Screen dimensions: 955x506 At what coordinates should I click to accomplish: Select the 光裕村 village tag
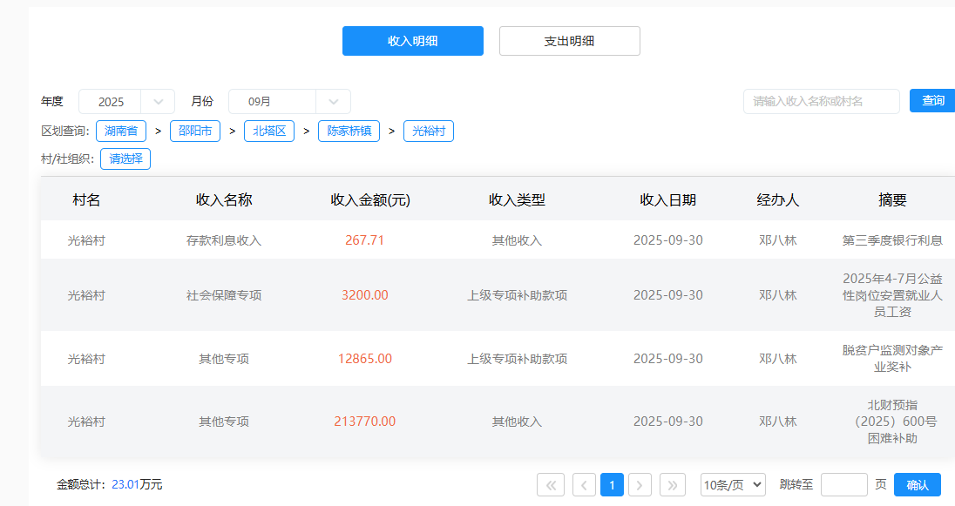tap(428, 132)
